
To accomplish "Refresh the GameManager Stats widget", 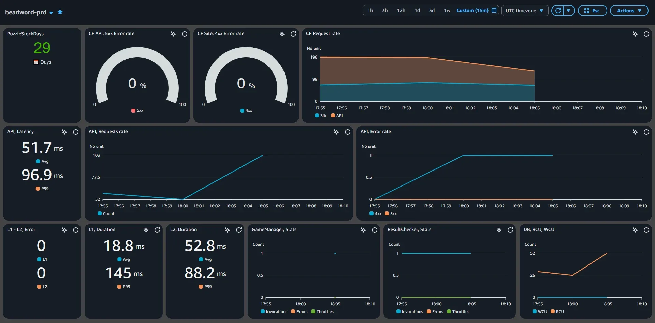I will pyautogui.click(x=375, y=230).
